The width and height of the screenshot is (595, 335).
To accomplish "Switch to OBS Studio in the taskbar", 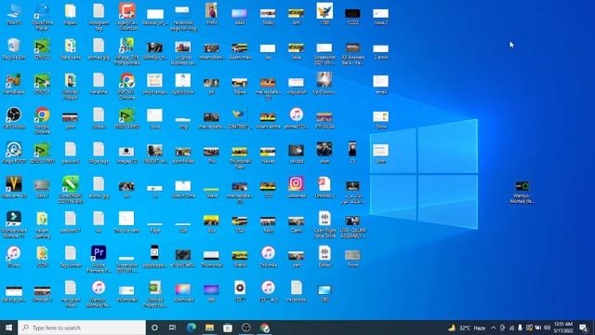I will click(245, 328).
